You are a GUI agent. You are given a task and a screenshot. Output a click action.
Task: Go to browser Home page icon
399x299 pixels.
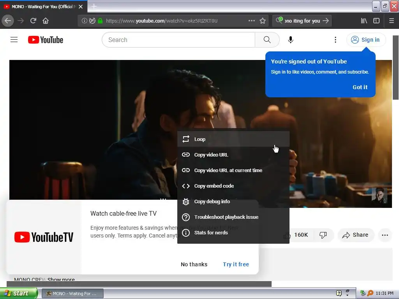46,21
